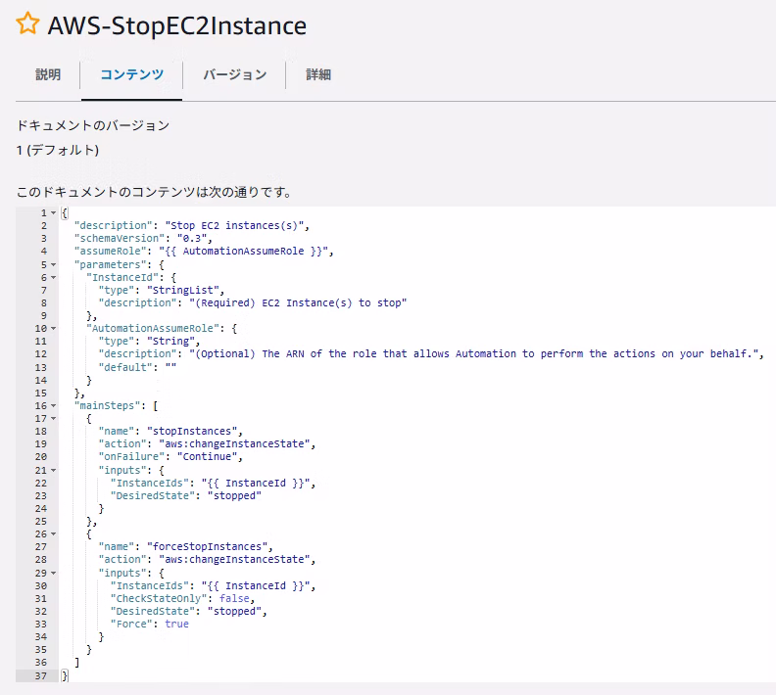Click the "StringList" type value
Screen dimensions: 776x695
(182, 290)
